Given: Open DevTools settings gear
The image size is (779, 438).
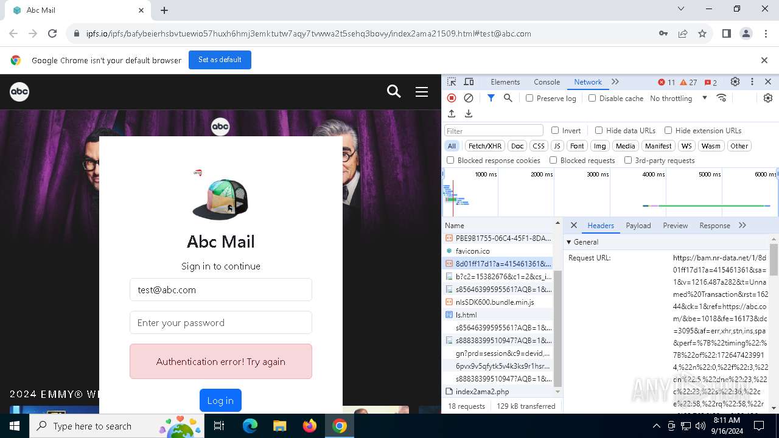Looking at the screenshot, I should [x=735, y=82].
